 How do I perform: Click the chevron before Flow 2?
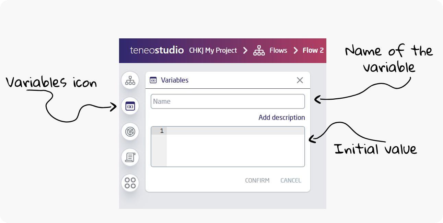pos(295,50)
